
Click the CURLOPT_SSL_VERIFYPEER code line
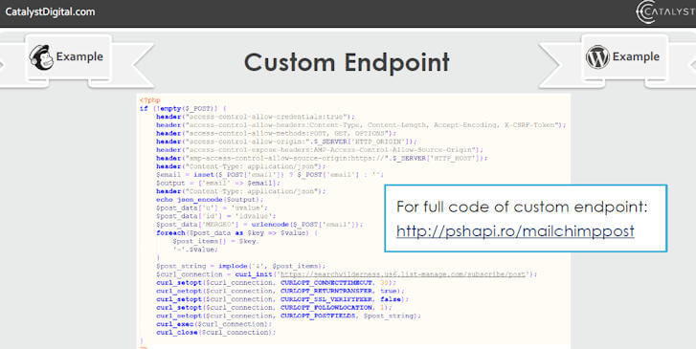tap(282, 299)
